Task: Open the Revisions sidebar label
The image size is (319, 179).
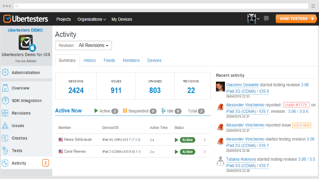Action: [21, 113]
